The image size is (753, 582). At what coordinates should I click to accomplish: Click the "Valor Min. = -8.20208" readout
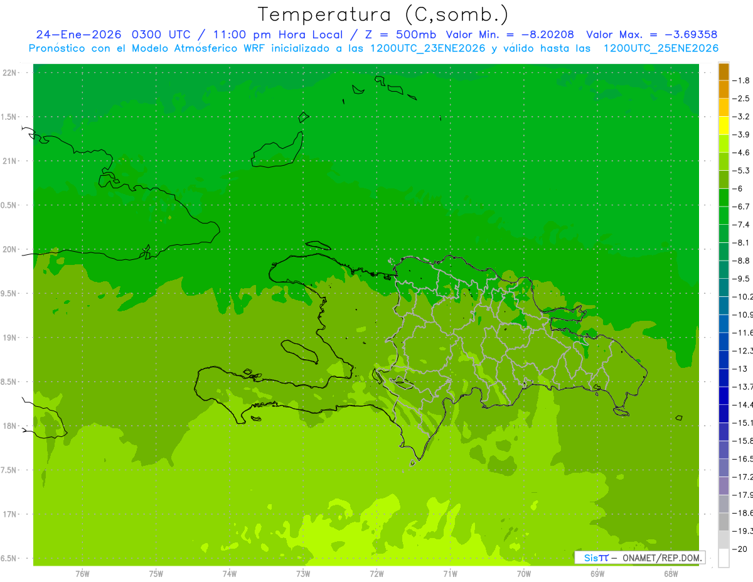510,35
